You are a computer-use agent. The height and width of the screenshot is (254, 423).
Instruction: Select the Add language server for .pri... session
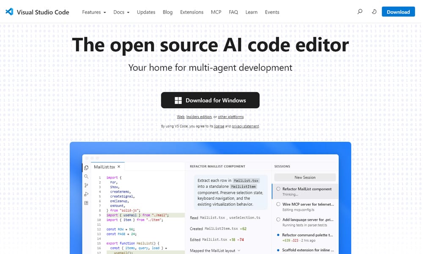pos(308,220)
